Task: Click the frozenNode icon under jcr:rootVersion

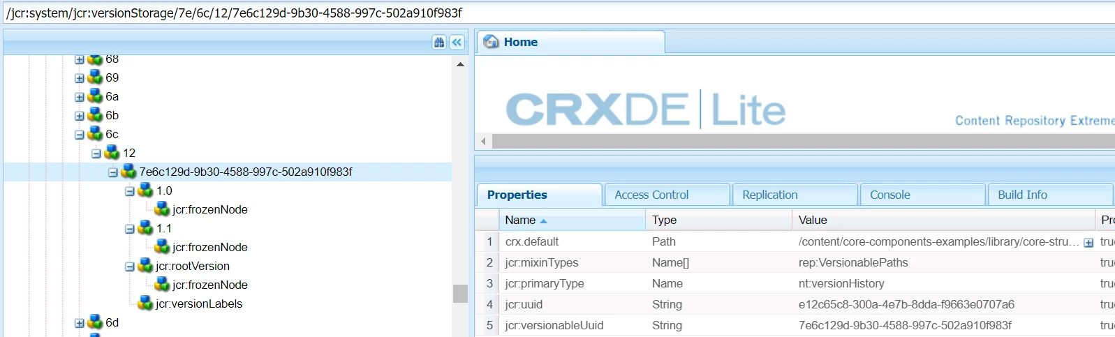Action: [x=162, y=285]
